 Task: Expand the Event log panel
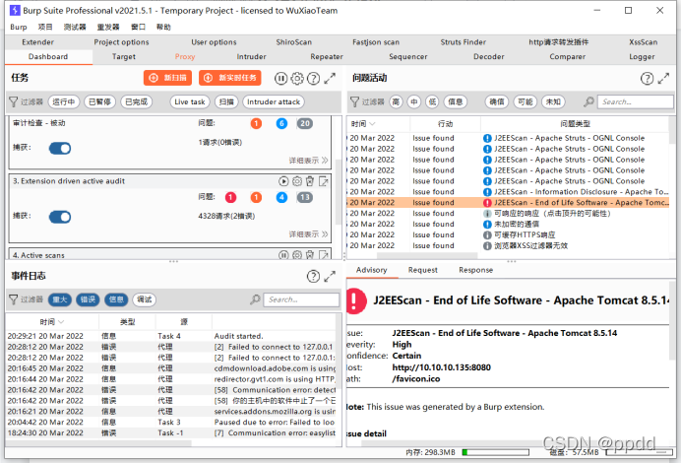click(330, 276)
